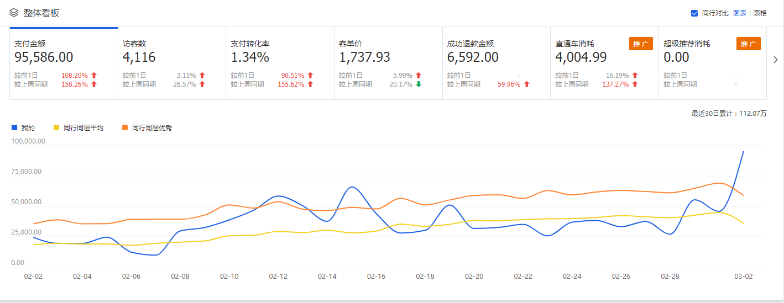784x303 pixels.
Task: Click the 03-02 date on the chart axis
Action: tap(743, 276)
